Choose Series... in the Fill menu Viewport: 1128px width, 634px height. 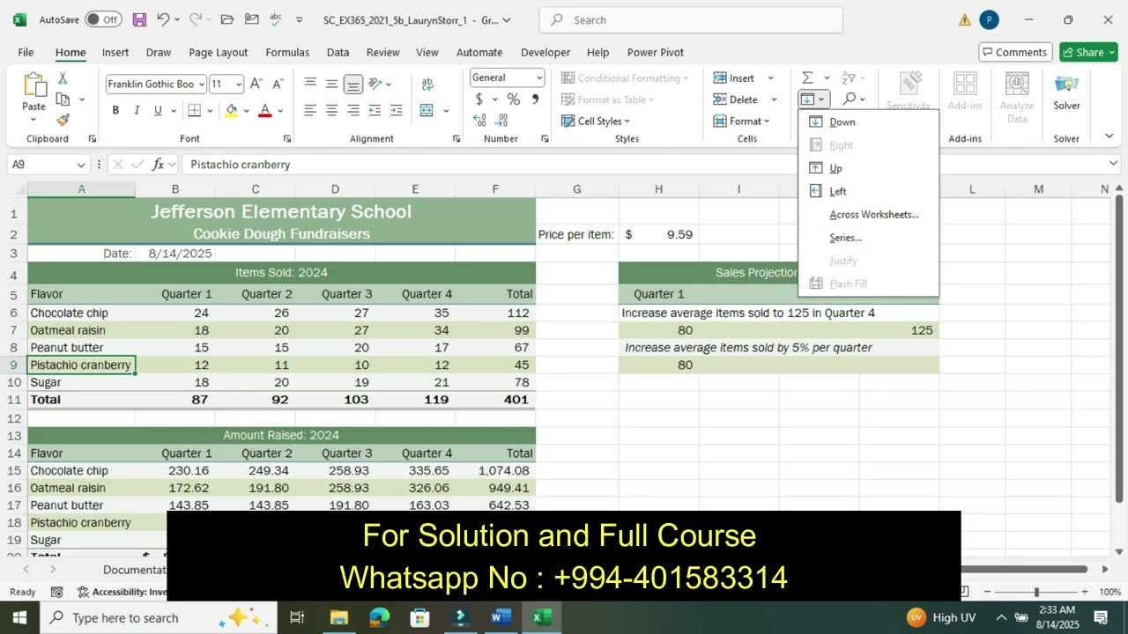click(845, 238)
